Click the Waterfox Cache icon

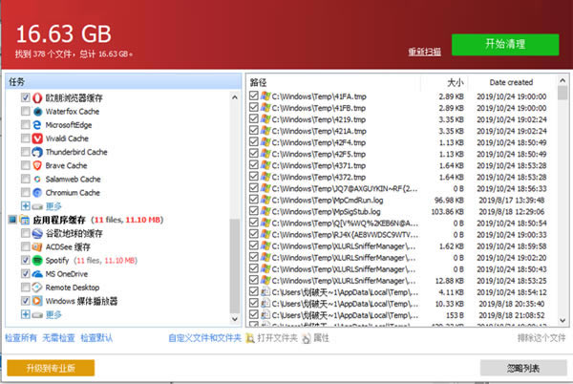click(37, 111)
